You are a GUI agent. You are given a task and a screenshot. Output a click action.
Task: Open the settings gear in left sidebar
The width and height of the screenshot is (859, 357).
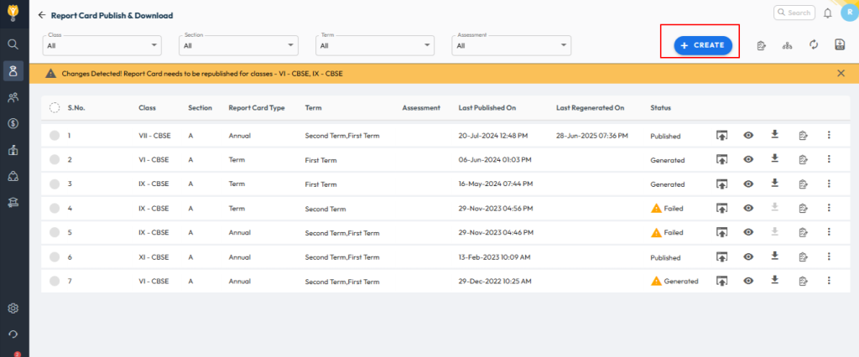(x=13, y=308)
